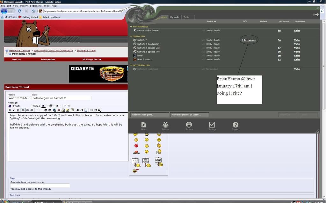
Task: Redo the edit in message editor
Action: coord(69,106)
